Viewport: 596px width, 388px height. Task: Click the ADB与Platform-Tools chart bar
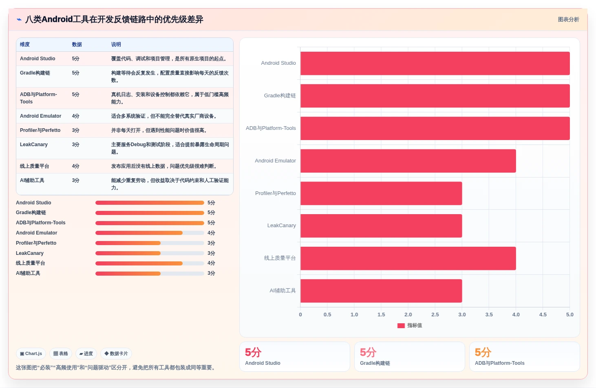pyautogui.click(x=435, y=128)
